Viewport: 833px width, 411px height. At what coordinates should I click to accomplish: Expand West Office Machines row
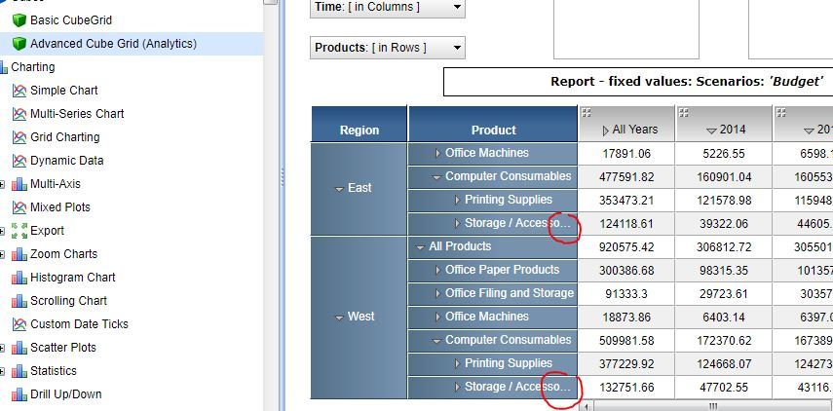437,317
